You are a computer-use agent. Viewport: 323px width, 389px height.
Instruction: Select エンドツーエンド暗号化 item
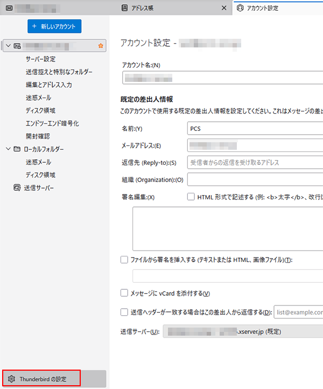tap(52, 123)
